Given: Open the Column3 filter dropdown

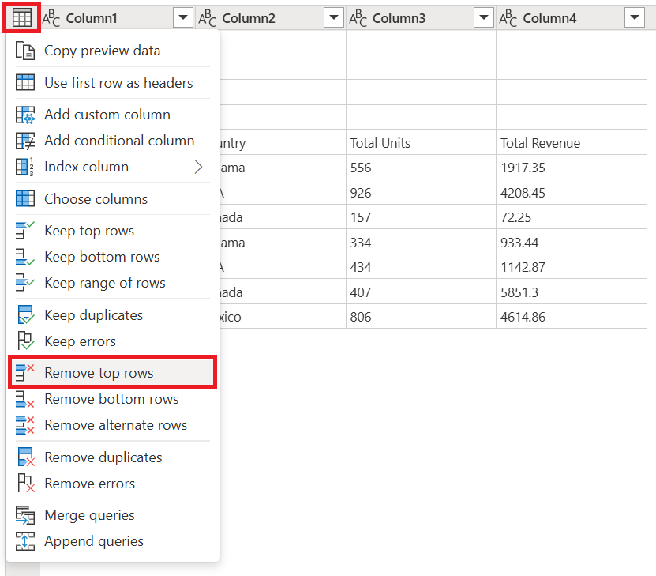Looking at the screenshot, I should (x=484, y=17).
